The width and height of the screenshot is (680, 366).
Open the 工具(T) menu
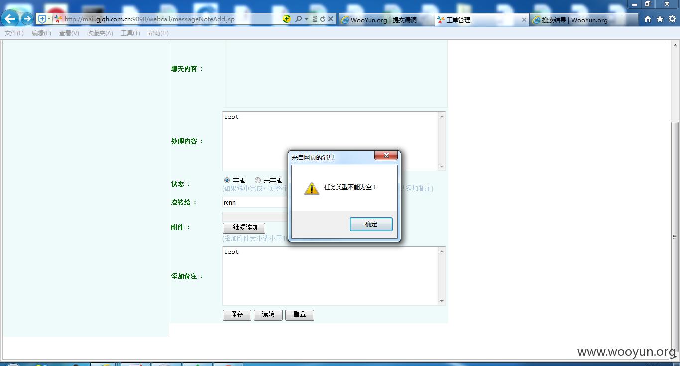[130, 33]
